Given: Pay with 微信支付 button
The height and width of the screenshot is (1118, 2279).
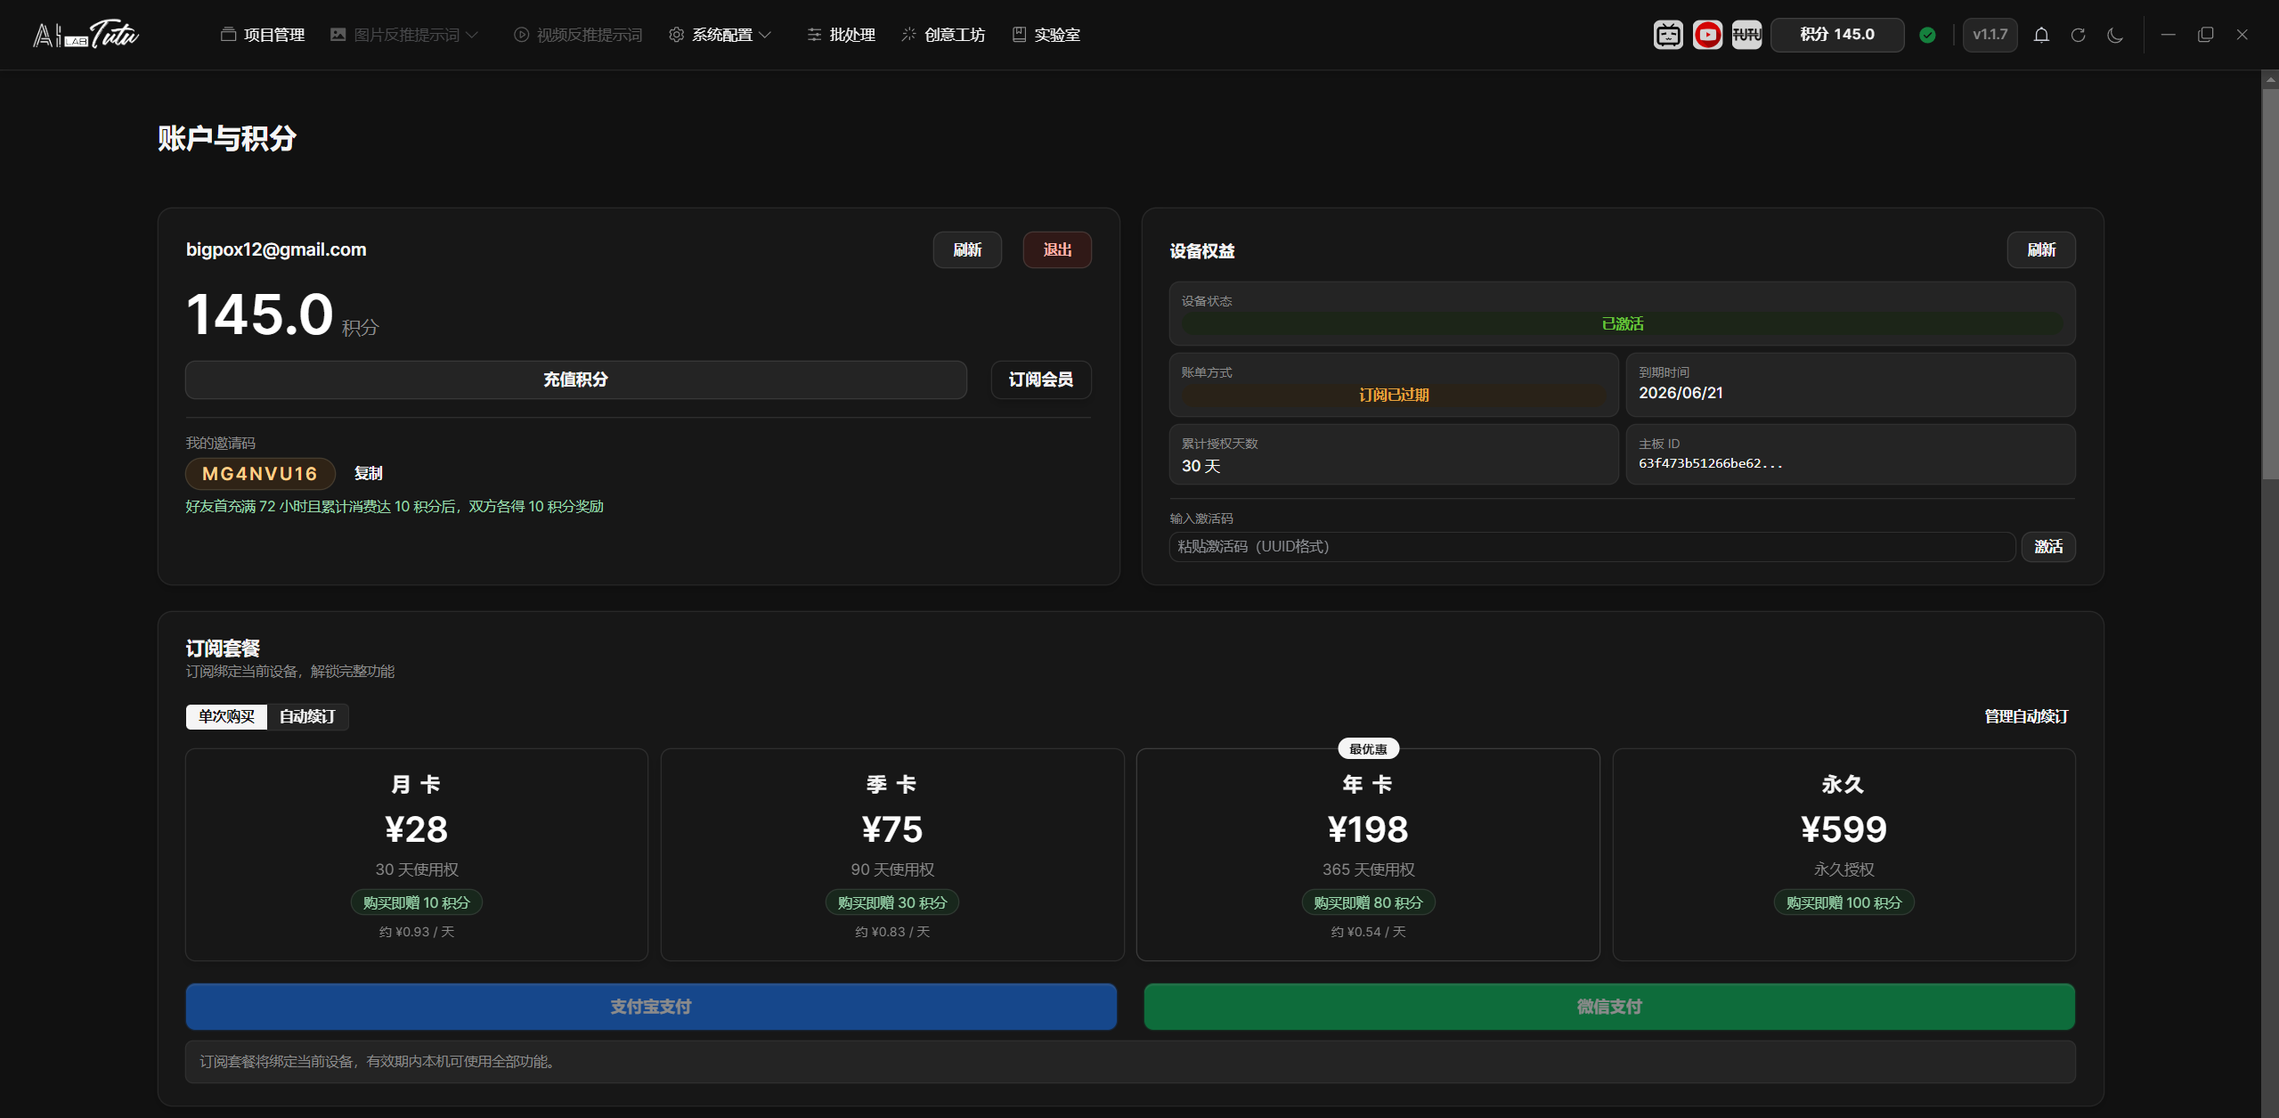Looking at the screenshot, I should coord(1609,1007).
